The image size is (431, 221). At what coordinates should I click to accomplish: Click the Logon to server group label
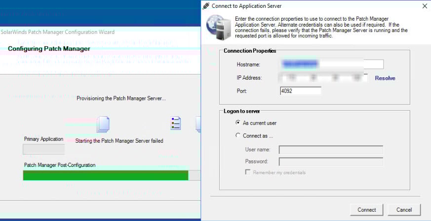[242, 111]
